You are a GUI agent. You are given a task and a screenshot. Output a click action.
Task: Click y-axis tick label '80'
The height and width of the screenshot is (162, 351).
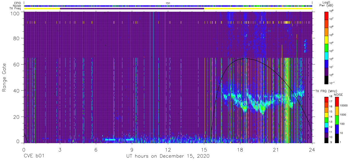coord(16,39)
